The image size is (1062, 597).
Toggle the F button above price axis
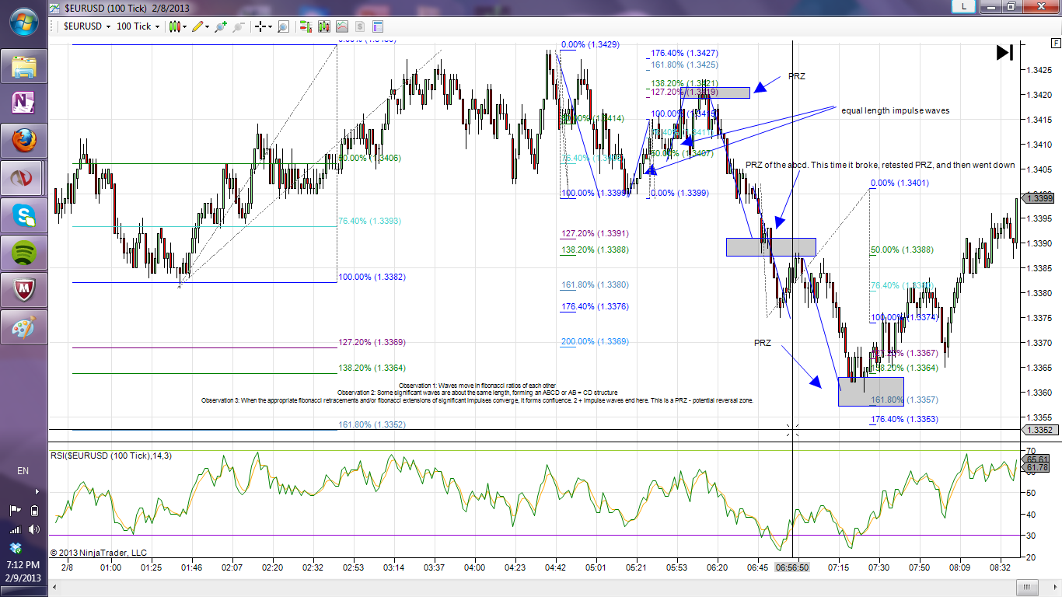pos(1055,42)
